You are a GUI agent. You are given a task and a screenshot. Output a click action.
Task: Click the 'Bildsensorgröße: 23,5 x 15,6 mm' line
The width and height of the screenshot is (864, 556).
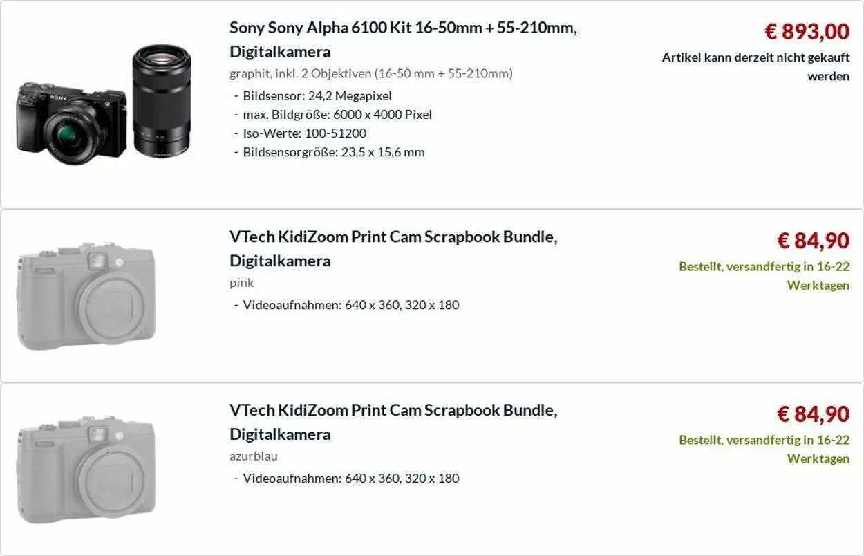tap(333, 152)
